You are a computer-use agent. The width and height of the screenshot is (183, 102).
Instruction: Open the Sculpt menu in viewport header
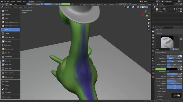point(20,7)
